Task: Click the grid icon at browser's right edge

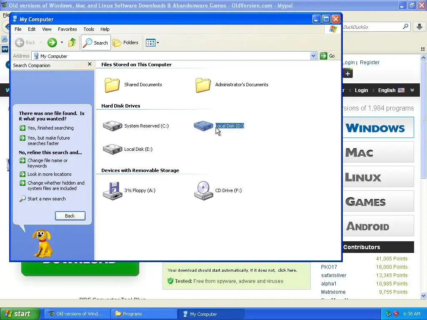Action: click(x=423, y=49)
